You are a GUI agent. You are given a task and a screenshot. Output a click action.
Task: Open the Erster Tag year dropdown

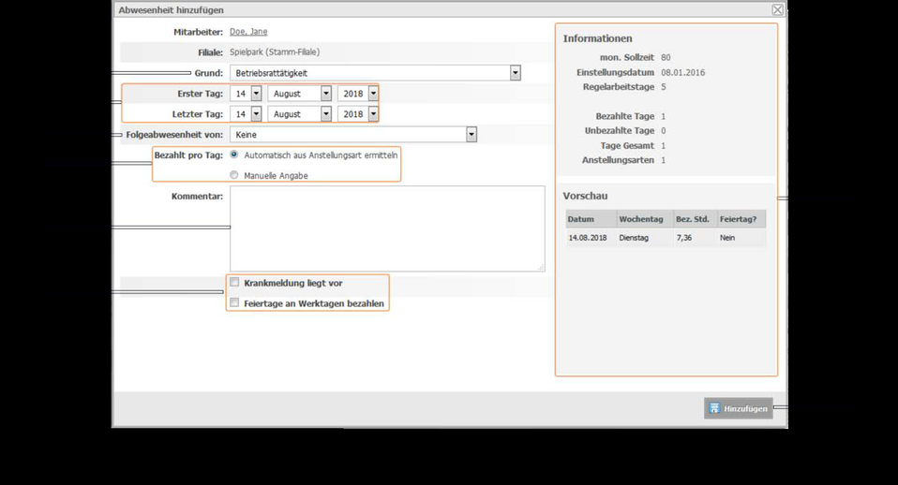point(373,94)
